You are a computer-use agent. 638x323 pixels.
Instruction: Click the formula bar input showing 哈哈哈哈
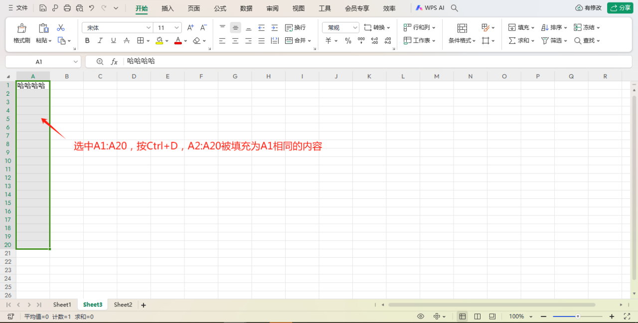[x=377, y=61]
